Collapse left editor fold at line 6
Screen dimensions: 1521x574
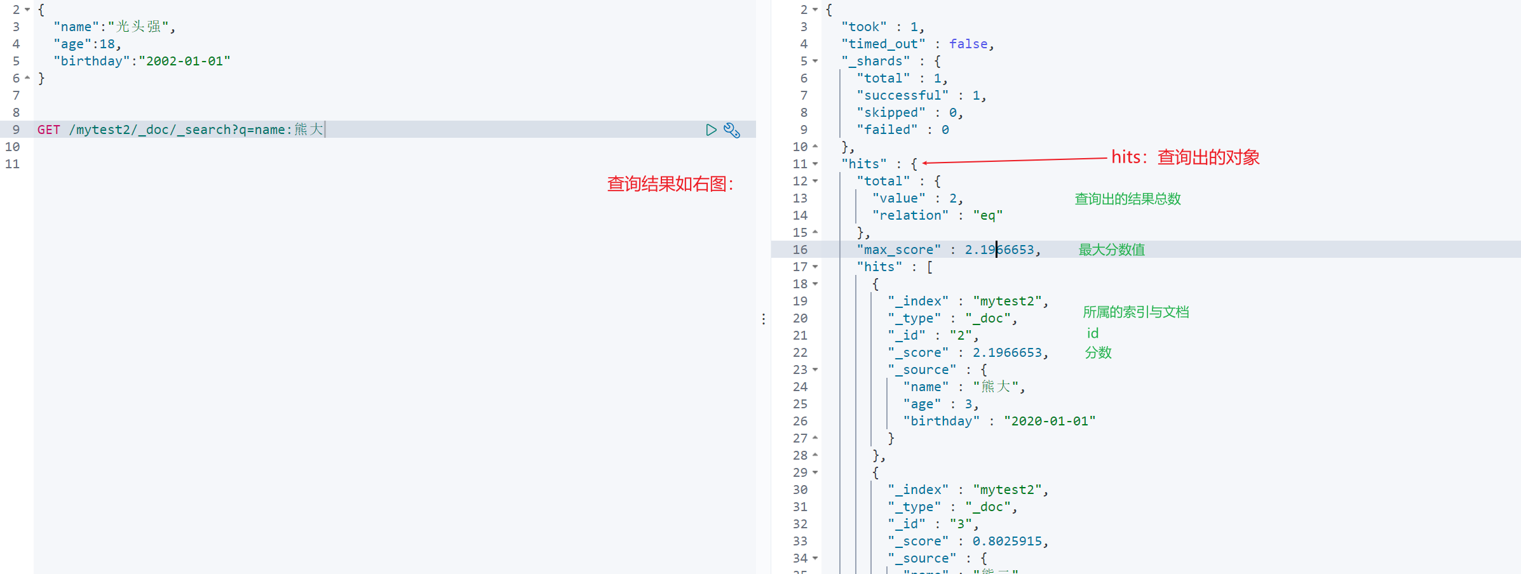[x=27, y=78]
